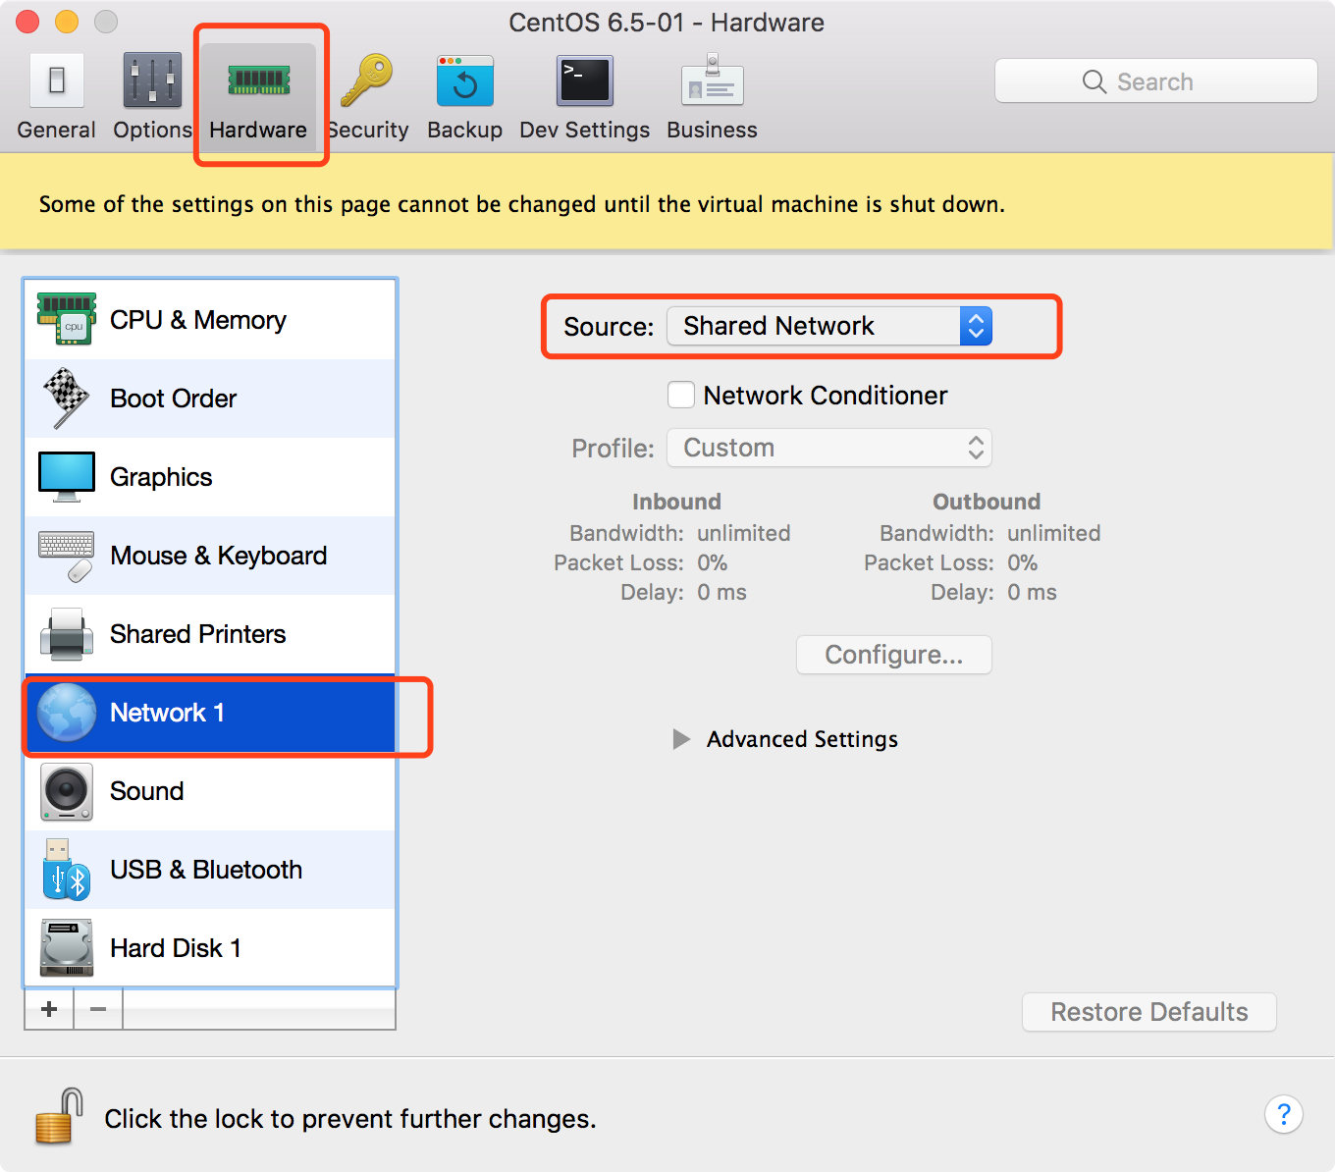The image size is (1335, 1172).
Task: Open the Options sliders icon
Action: click(152, 80)
